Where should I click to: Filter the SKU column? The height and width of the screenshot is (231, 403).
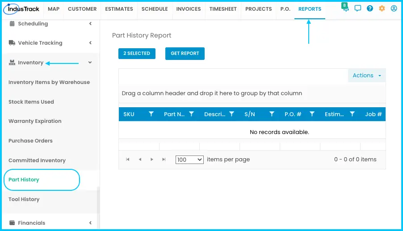tap(151, 114)
